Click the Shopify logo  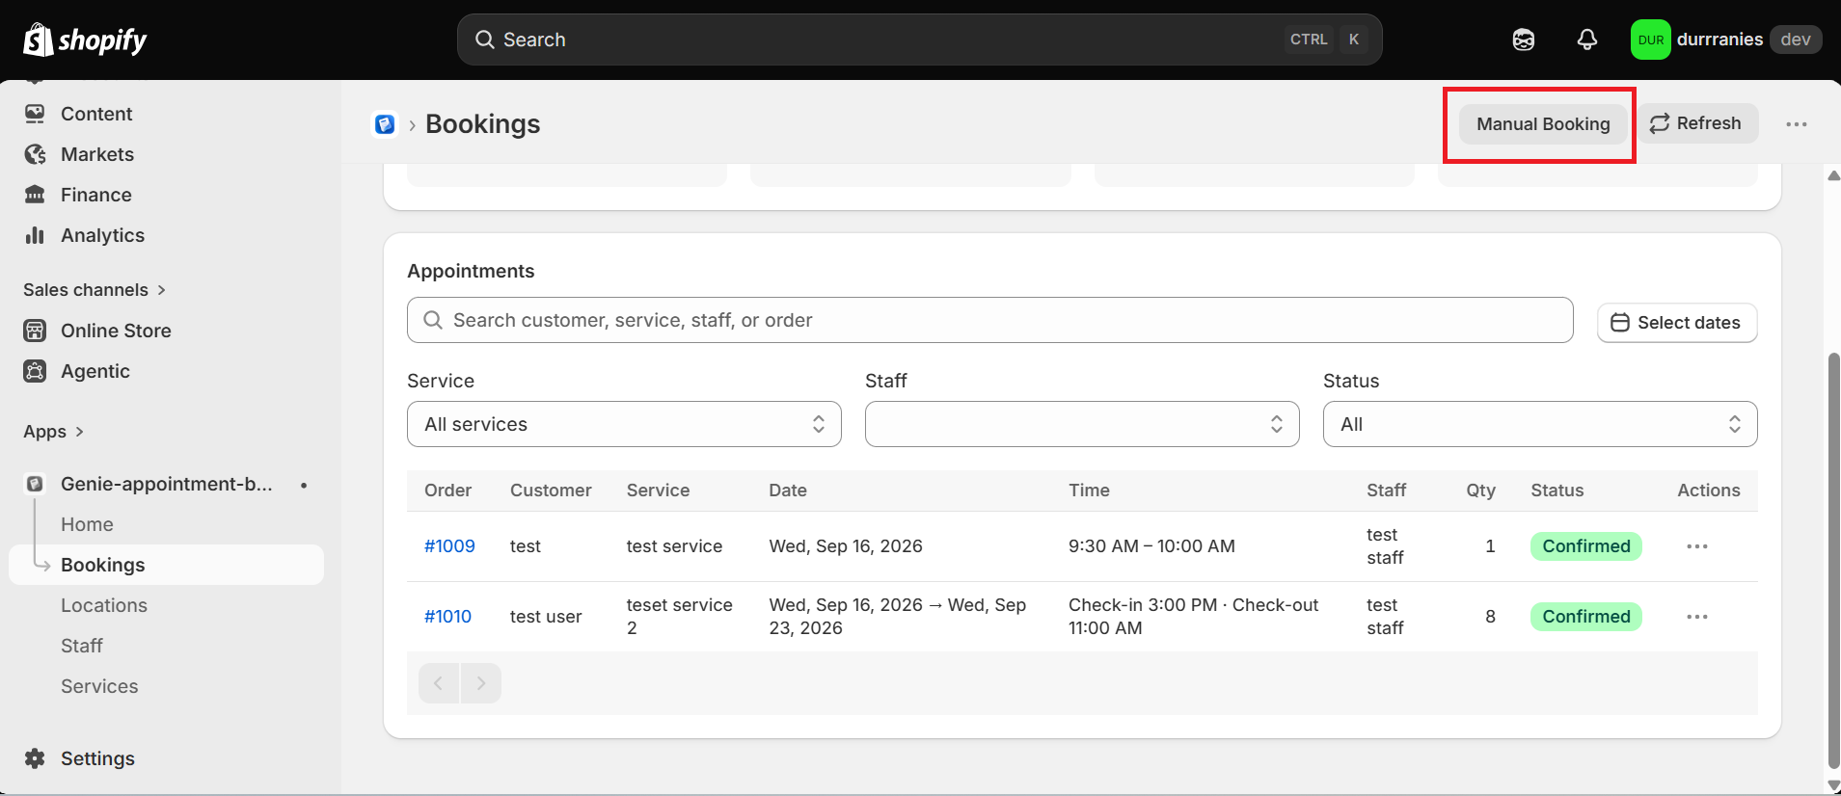[x=85, y=40]
